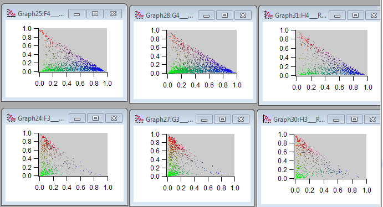Click the scatter plot area in Graph24:F3
The width and height of the screenshot is (383, 207).
pyautogui.click(x=73, y=154)
